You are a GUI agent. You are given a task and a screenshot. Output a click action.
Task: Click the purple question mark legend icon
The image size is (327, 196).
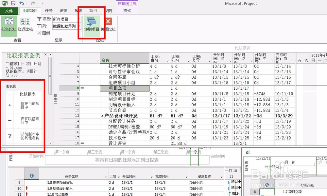click(x=9, y=136)
